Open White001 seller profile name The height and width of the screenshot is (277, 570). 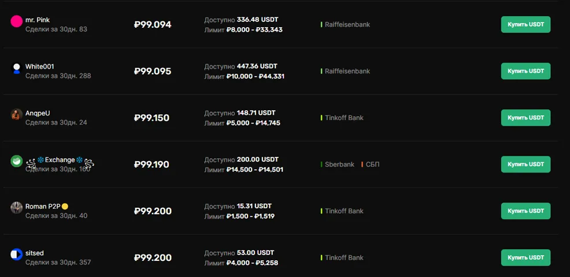pyautogui.click(x=40, y=67)
